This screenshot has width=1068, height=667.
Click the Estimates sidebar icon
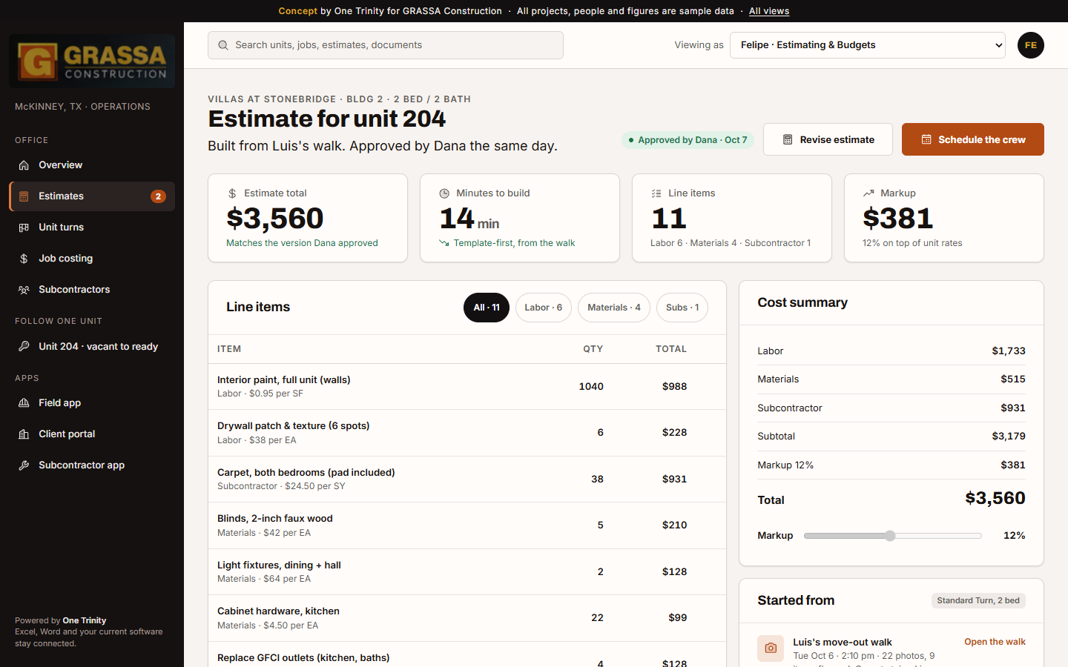pos(24,196)
